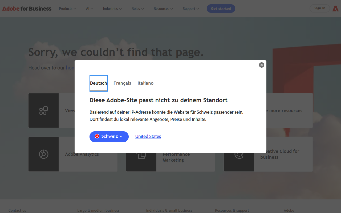The image size is (341, 213).
Task: Click the Swiss flag icon
Action: point(97,136)
